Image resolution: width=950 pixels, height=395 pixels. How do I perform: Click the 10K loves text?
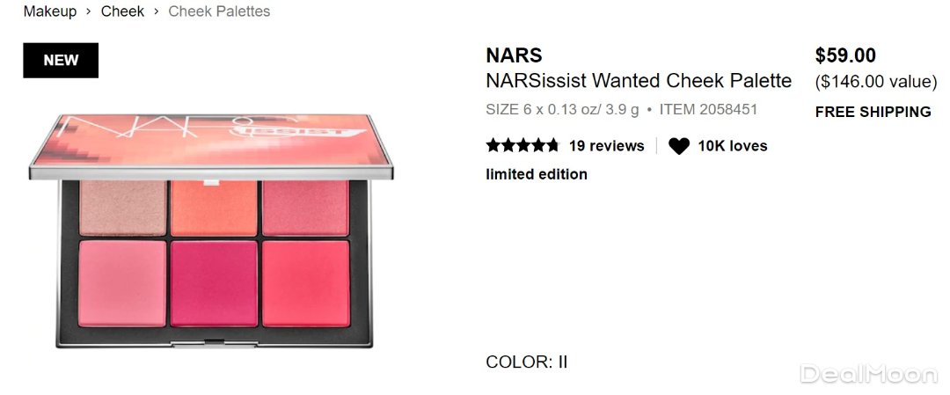point(733,146)
